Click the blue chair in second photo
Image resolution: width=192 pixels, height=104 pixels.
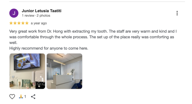pos(79,85)
